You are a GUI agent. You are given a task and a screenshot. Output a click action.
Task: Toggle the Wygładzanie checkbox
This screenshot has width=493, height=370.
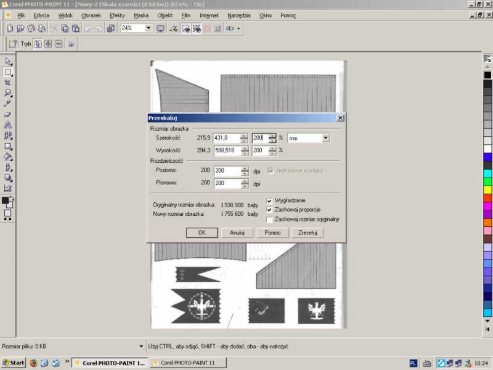pyautogui.click(x=269, y=201)
